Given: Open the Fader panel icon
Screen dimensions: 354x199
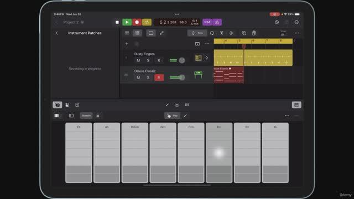Looking at the screenshot, I should pos(77,105).
